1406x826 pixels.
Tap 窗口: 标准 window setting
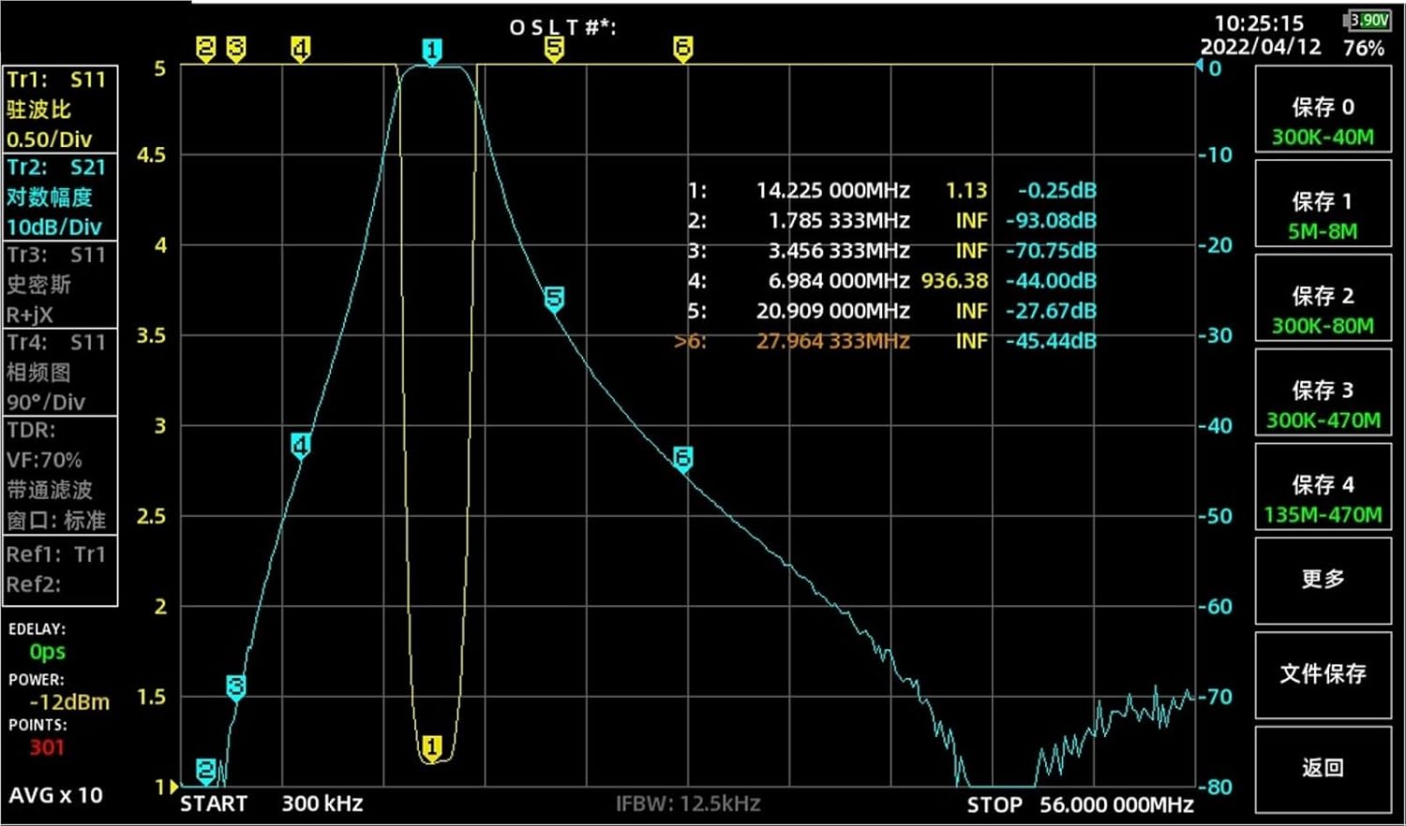[55, 520]
